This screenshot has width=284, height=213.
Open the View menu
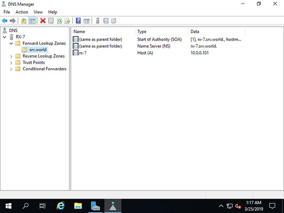38,12
